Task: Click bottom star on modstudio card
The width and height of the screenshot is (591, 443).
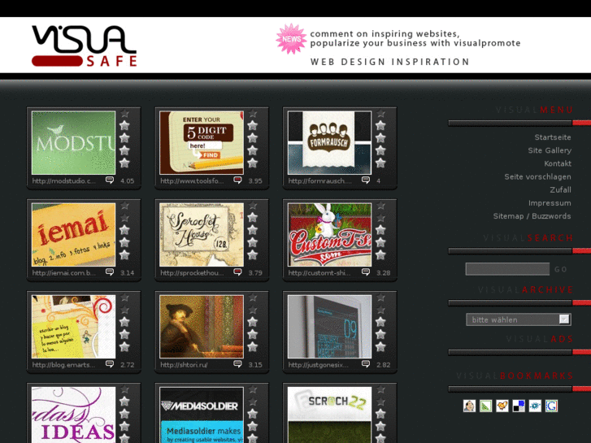Action: (124, 163)
